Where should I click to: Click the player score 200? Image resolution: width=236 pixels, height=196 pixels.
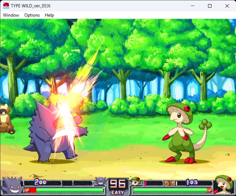pyautogui.click(x=40, y=182)
